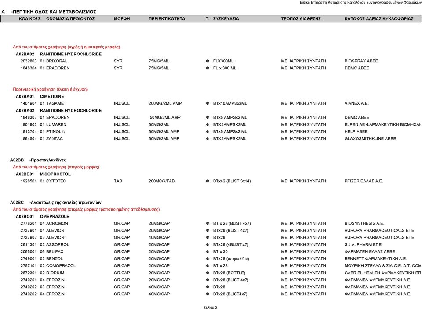The image size is (422, 309).
Task: Click the packaging BTx28 (4BLIST.x7)
Action: (231, 245)
